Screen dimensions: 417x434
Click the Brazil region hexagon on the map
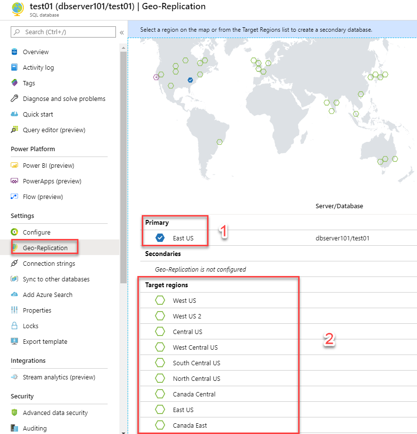coord(220,142)
